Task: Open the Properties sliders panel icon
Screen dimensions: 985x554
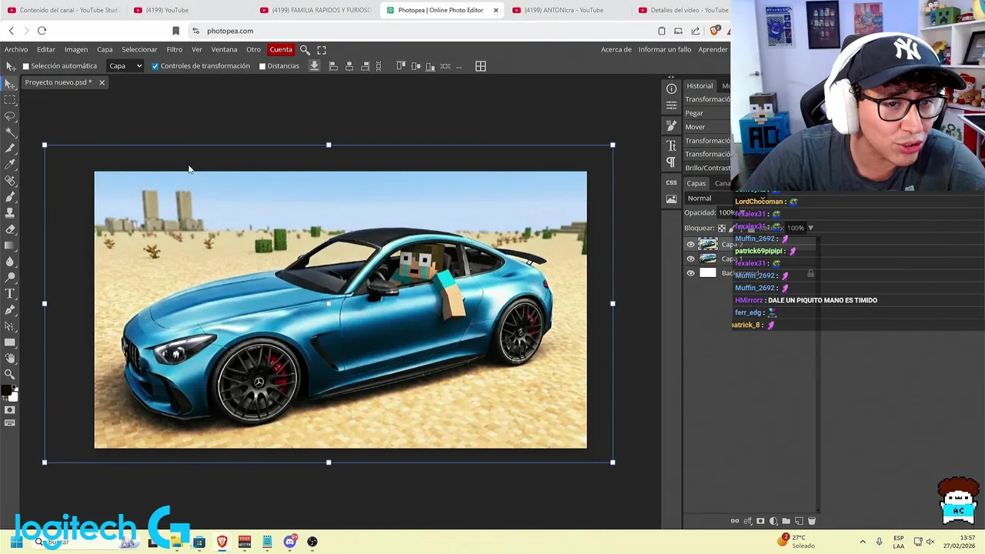Action: point(671,106)
